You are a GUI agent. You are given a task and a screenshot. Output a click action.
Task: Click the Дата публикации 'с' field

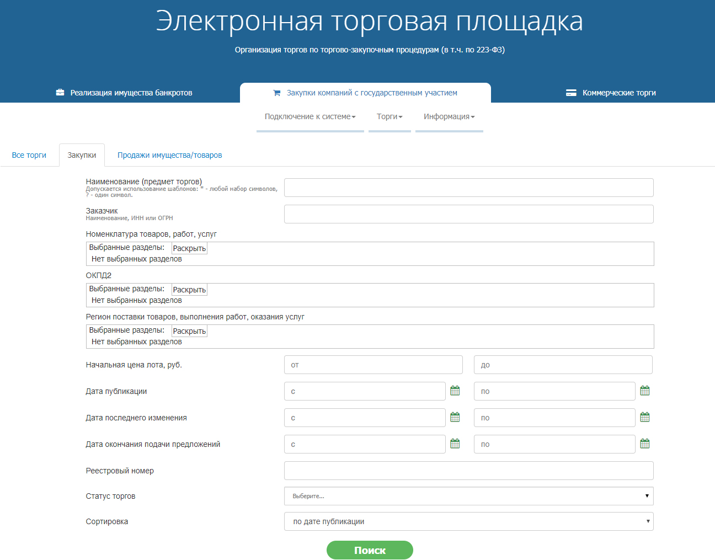(365, 391)
